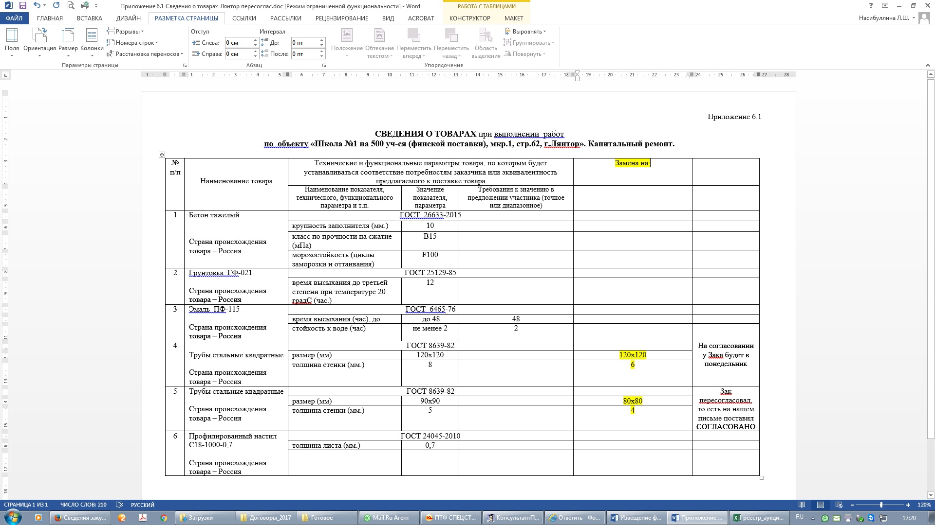Screen dimensions: 935x525
Task: Switch to Read Mode view
Action: (x=802, y=505)
